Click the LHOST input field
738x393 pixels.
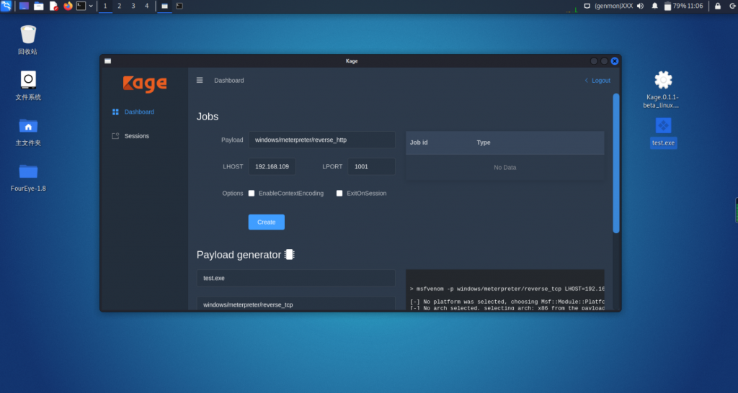click(272, 166)
